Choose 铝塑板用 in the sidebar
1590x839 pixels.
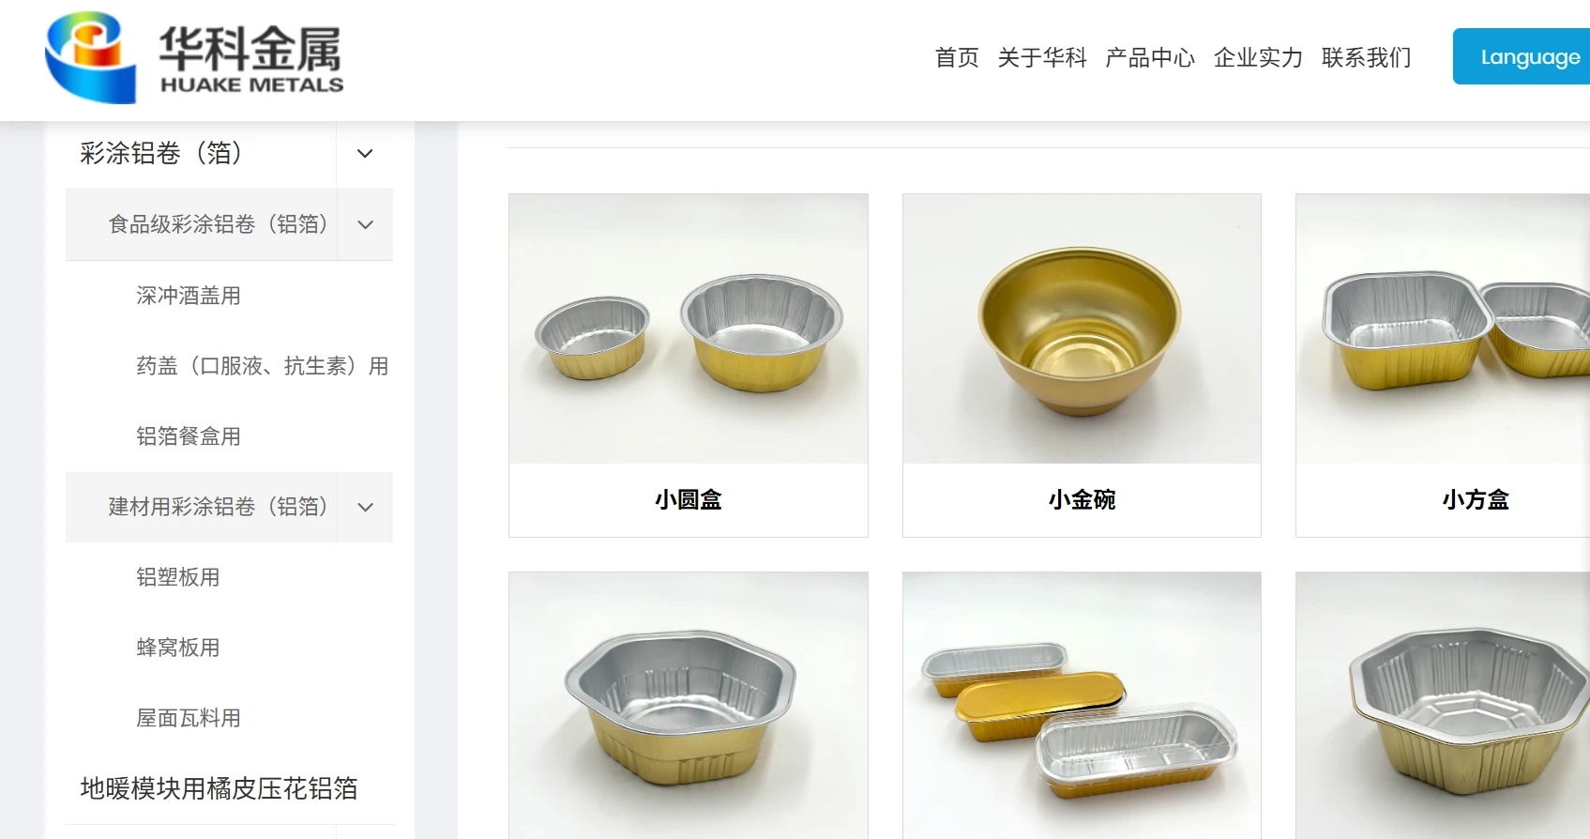click(x=178, y=577)
